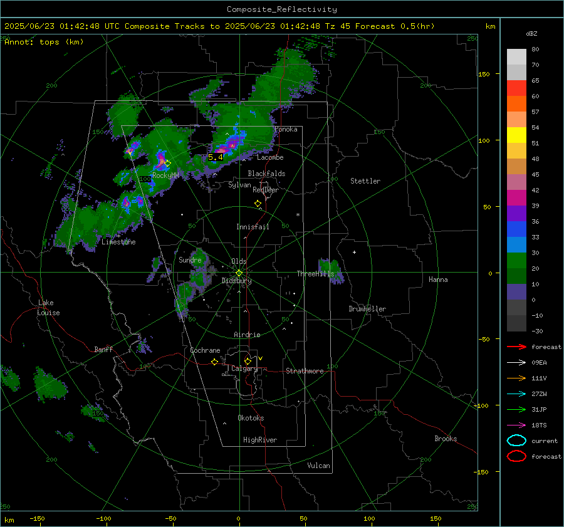
Task: Select the yellow diamond at radar center near Olds
Action: 239,273
